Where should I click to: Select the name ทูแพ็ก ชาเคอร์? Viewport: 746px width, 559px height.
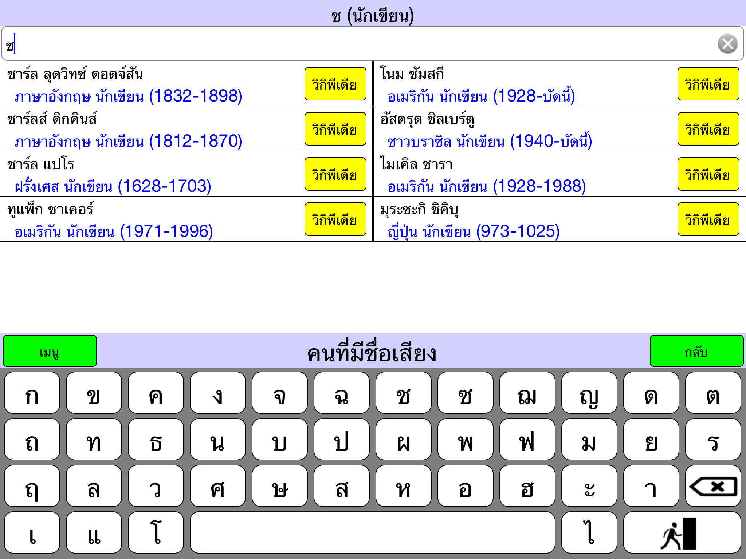pyautogui.click(x=51, y=210)
